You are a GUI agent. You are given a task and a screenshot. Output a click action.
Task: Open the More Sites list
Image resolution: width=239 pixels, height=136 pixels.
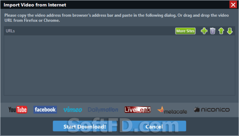pyautogui.click(x=185, y=31)
